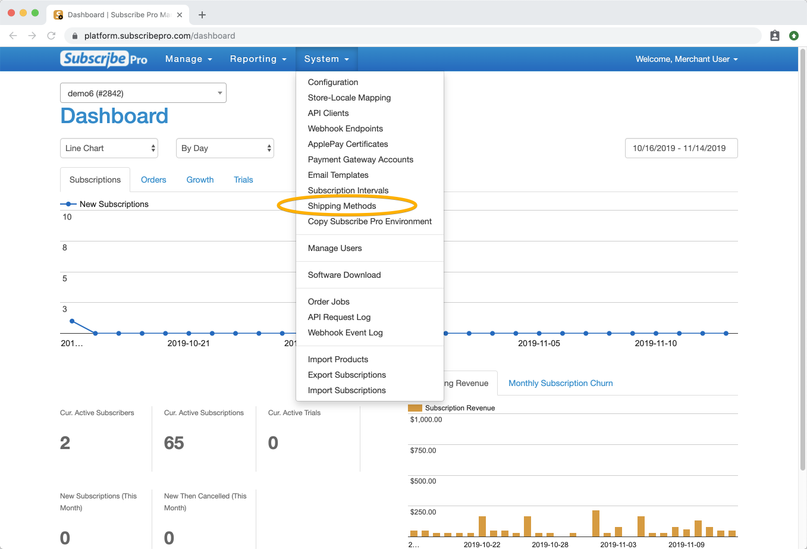The width and height of the screenshot is (807, 549).
Task: Open the Reporting dropdown menu
Action: [258, 59]
